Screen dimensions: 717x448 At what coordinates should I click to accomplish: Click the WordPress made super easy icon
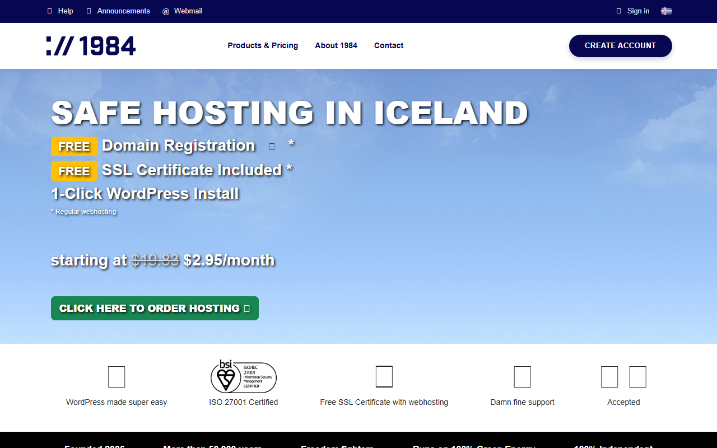coord(117,377)
